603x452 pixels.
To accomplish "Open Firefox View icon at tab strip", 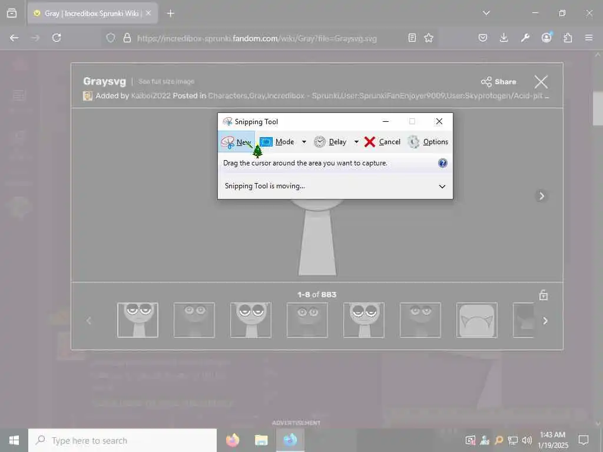I will pos(12,13).
